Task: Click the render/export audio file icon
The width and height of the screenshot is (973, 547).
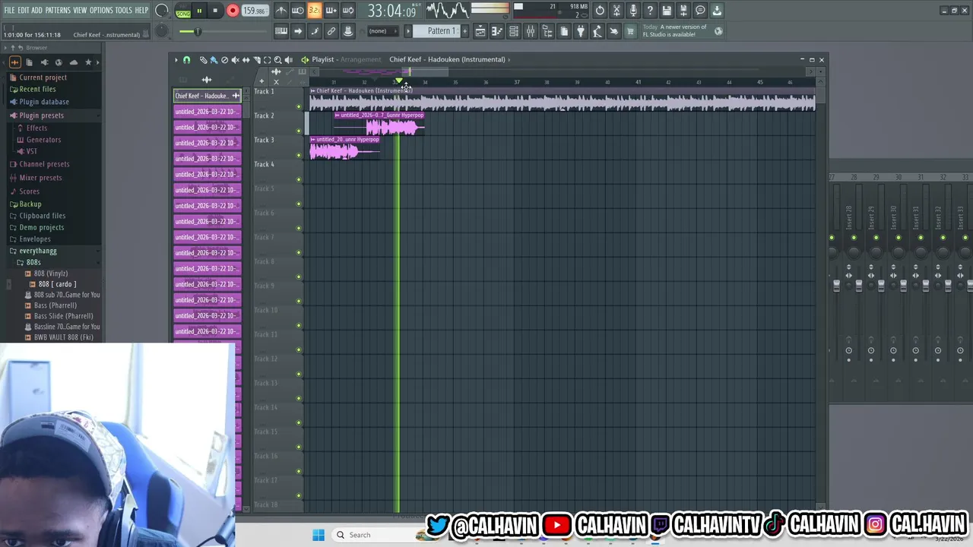Action: tap(683, 11)
